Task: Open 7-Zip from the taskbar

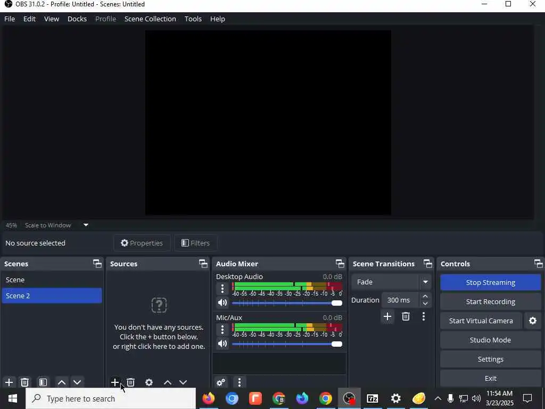Action: 372,398
